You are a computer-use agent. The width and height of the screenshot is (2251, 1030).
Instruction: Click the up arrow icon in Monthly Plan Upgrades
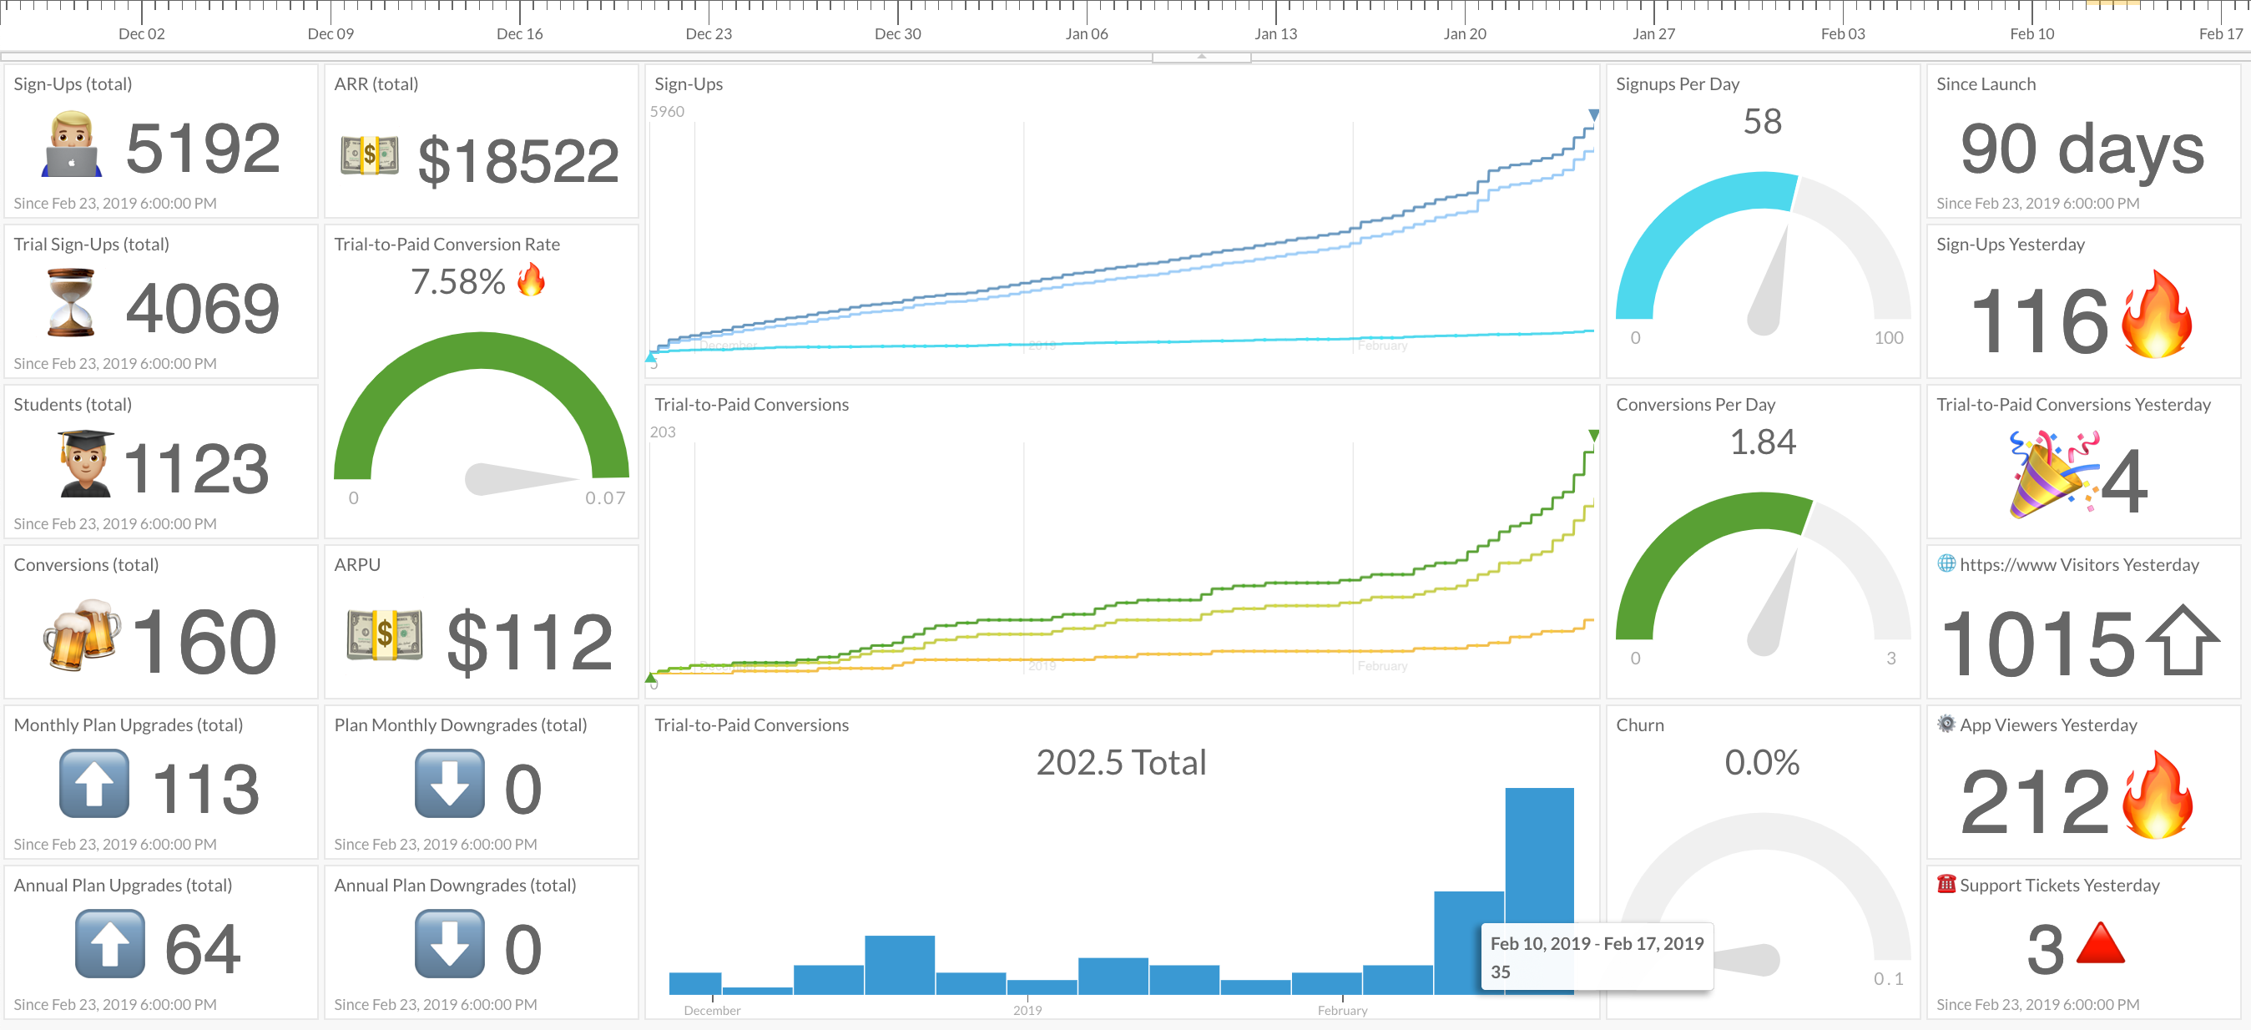coord(94,784)
